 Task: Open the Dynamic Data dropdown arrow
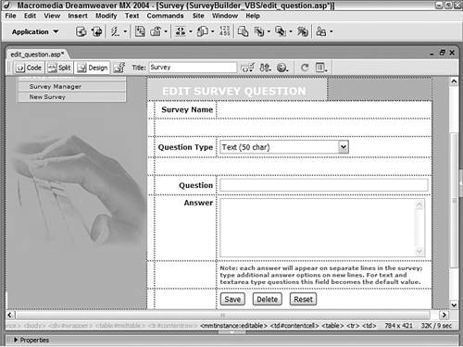[x=125, y=31]
